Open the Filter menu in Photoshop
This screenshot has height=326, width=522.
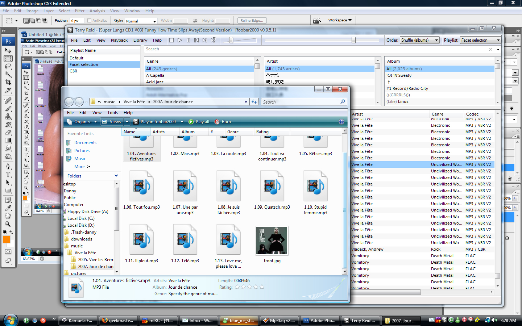[x=80, y=11]
